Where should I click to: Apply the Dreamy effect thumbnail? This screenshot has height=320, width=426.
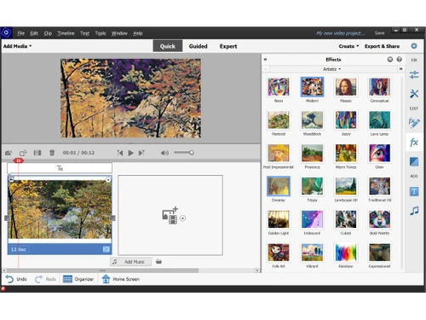[279, 186]
